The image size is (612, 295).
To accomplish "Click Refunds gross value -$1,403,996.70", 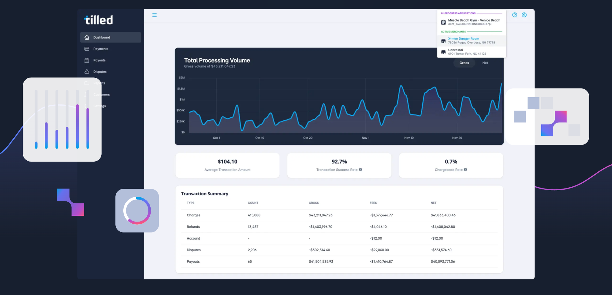I will click(x=320, y=227).
